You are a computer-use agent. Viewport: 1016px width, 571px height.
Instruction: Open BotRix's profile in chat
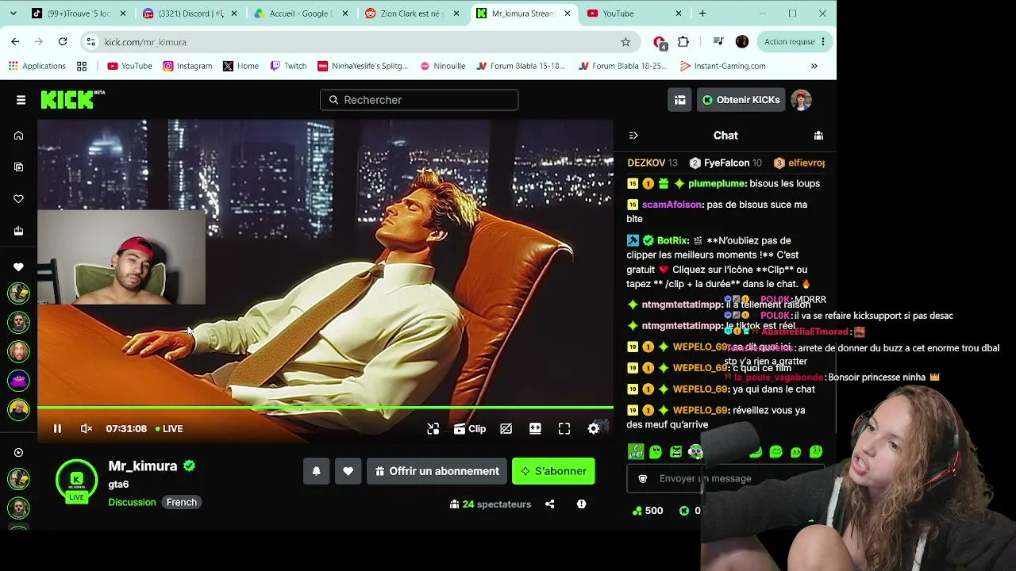point(672,240)
